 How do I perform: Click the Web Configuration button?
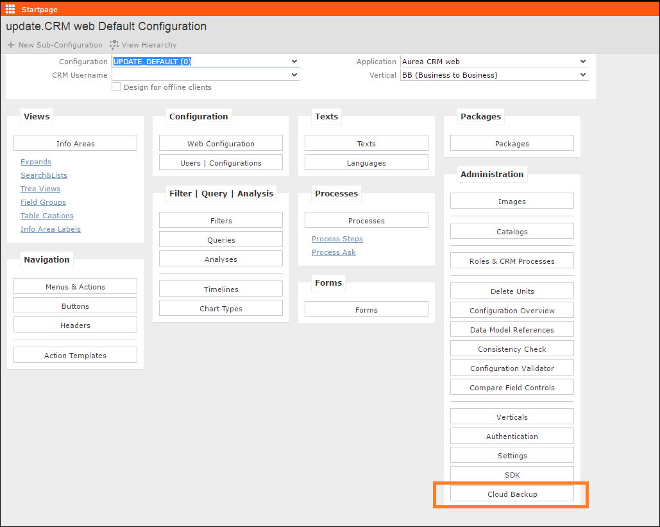point(221,143)
